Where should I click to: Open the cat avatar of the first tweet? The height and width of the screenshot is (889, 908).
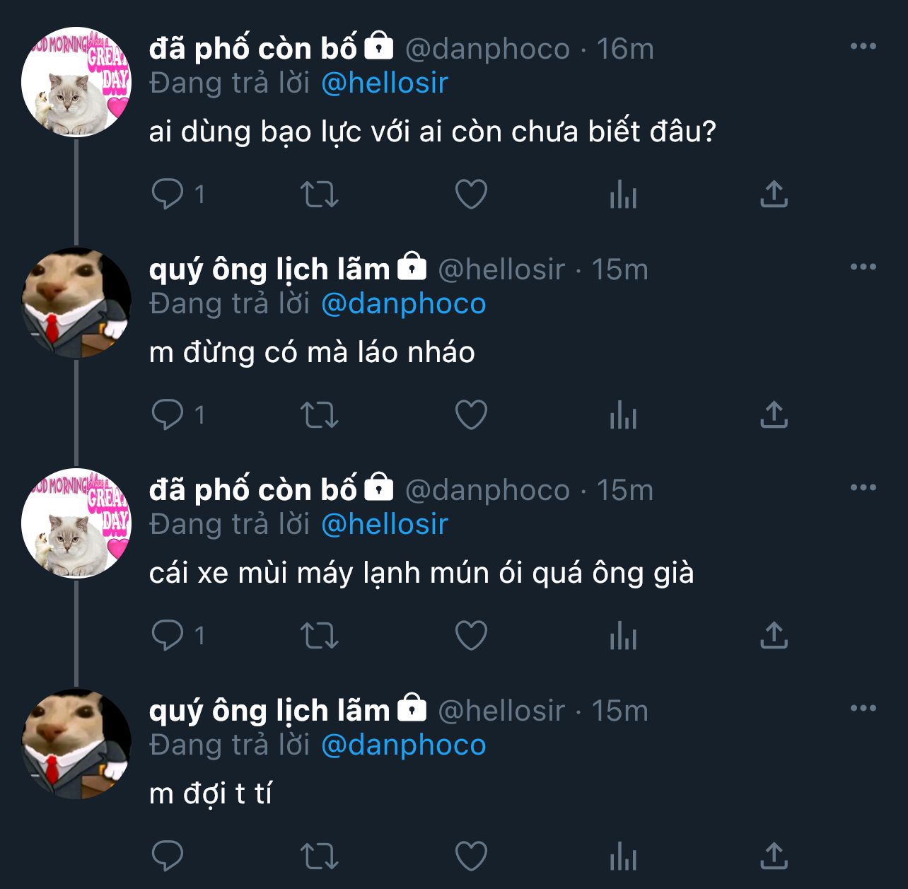coord(76,82)
